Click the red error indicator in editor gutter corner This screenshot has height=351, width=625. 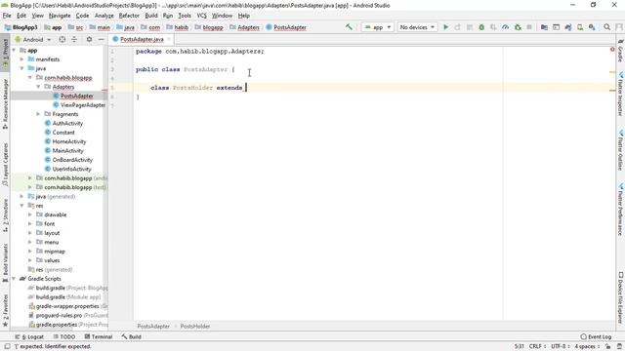pos(612,50)
